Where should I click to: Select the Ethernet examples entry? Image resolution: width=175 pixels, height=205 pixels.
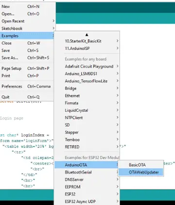(87, 96)
